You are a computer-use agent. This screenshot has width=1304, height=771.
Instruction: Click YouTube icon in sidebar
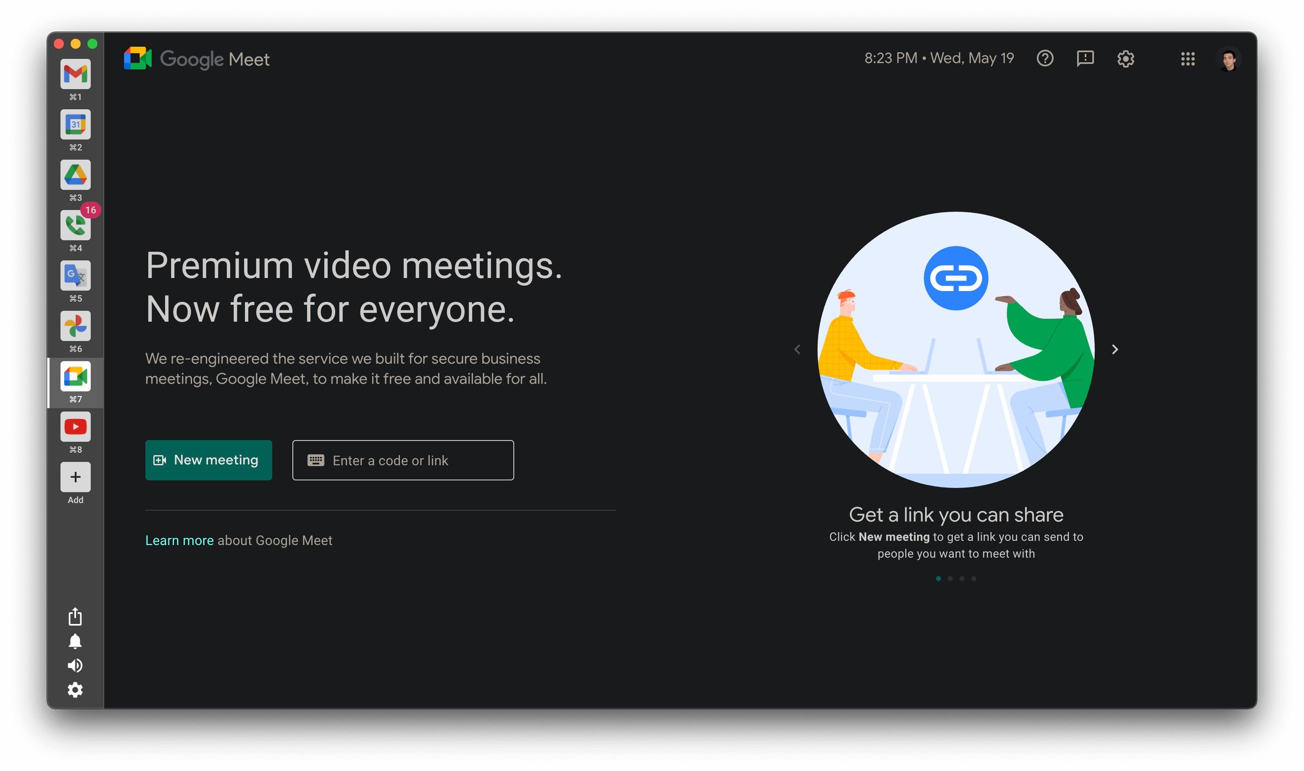76,425
